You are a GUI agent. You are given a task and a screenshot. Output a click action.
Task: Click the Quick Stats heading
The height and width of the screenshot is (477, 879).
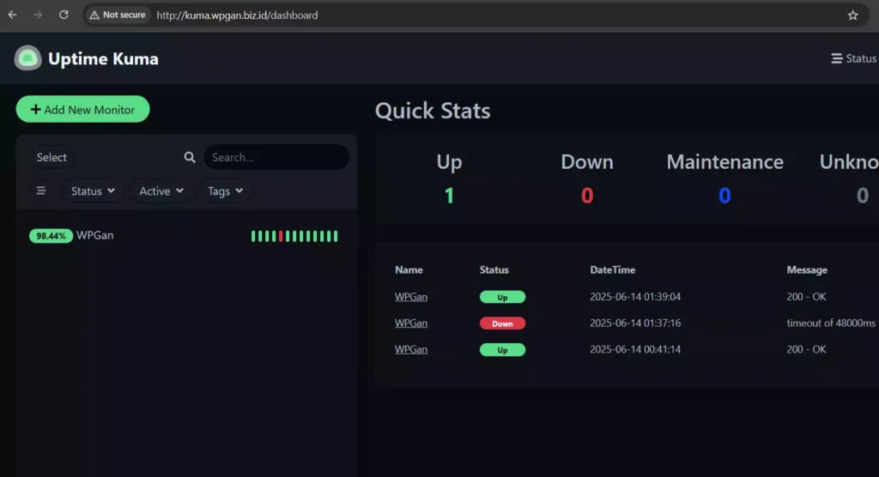pyautogui.click(x=433, y=111)
